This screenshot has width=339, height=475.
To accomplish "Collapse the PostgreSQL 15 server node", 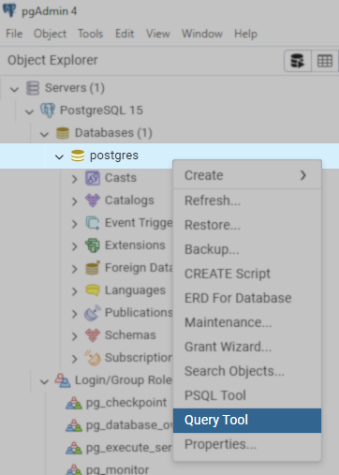I will pos(29,111).
